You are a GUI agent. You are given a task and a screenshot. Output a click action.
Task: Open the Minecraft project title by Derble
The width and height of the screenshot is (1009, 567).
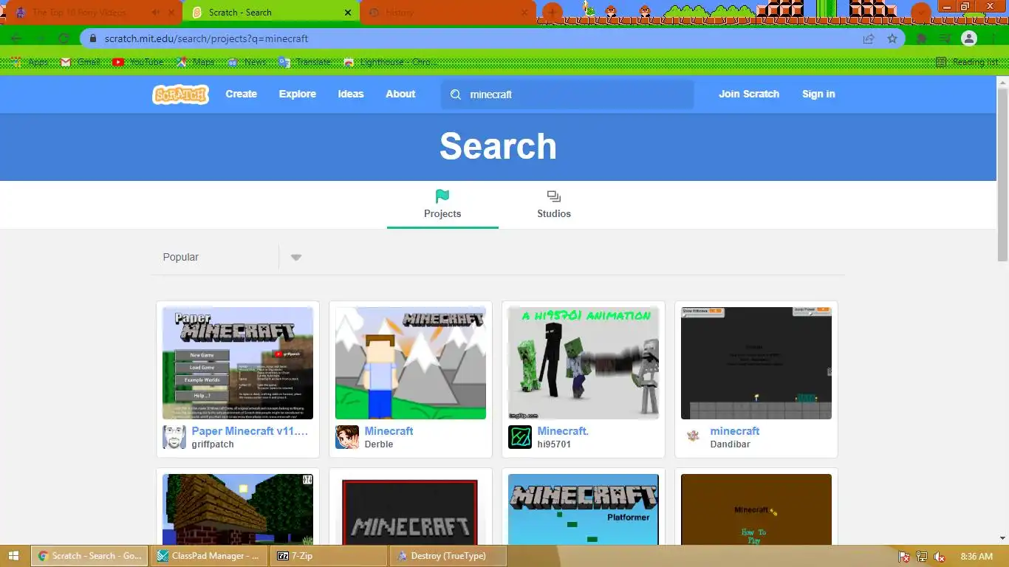pyautogui.click(x=389, y=431)
